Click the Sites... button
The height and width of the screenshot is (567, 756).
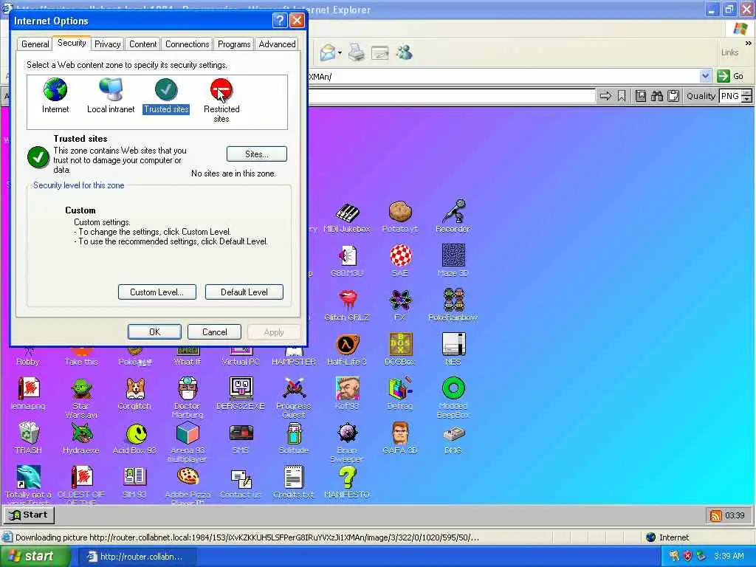pyautogui.click(x=256, y=154)
